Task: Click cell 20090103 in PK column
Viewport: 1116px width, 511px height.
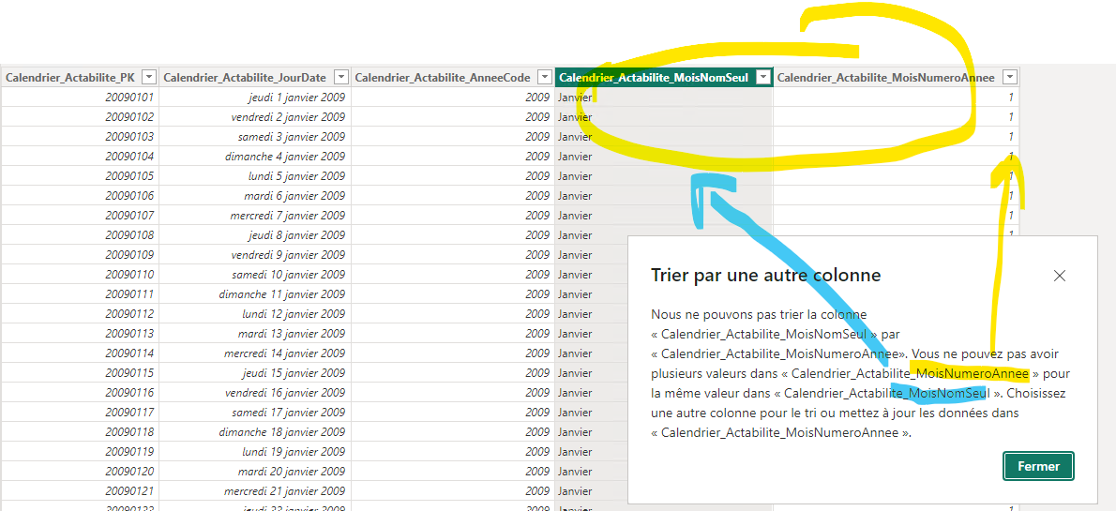Action: click(81, 136)
